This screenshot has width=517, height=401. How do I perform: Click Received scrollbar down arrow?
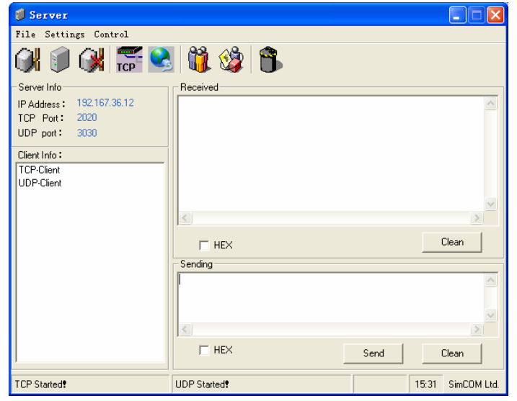(x=490, y=204)
